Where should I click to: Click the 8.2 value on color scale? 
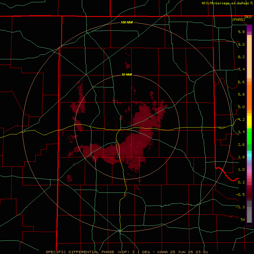(x=241, y=57)
